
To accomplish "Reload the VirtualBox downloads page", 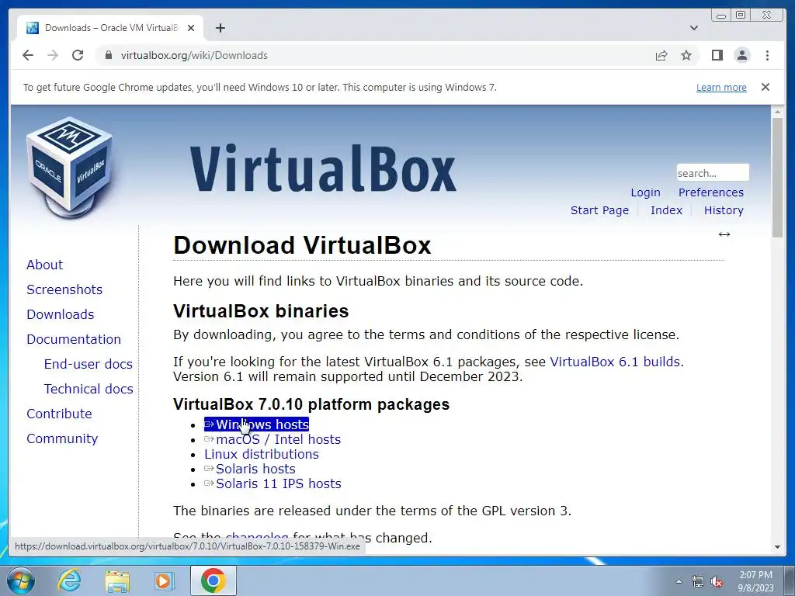I will click(x=78, y=55).
